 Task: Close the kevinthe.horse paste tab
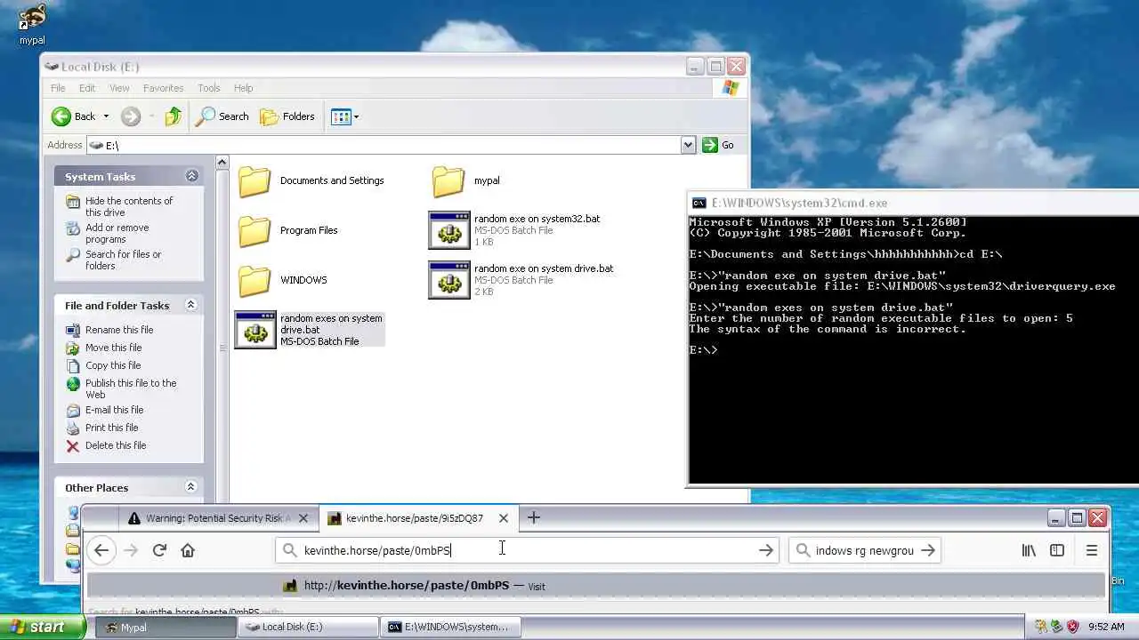[x=504, y=518]
